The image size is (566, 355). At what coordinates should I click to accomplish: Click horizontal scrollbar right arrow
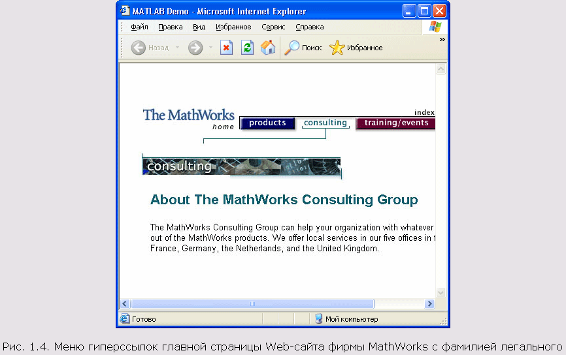click(429, 304)
